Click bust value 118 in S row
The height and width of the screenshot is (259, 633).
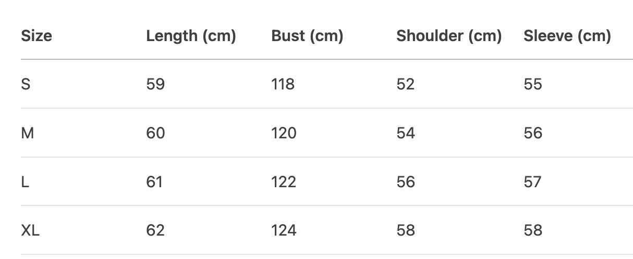click(283, 84)
